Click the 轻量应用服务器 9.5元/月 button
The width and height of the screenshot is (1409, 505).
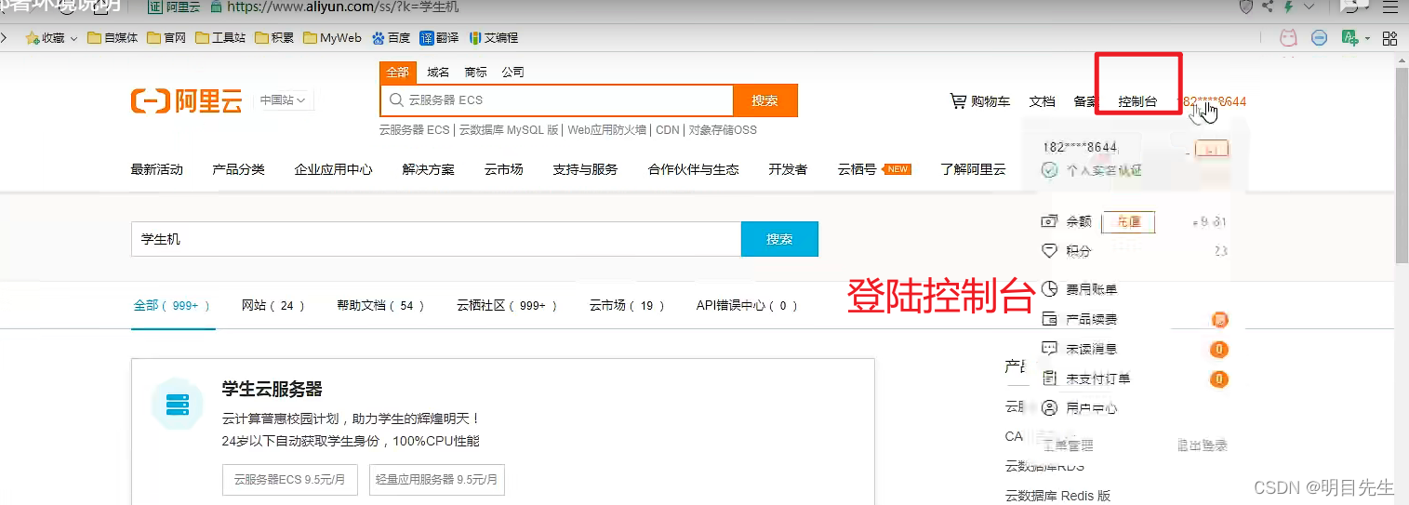point(436,479)
